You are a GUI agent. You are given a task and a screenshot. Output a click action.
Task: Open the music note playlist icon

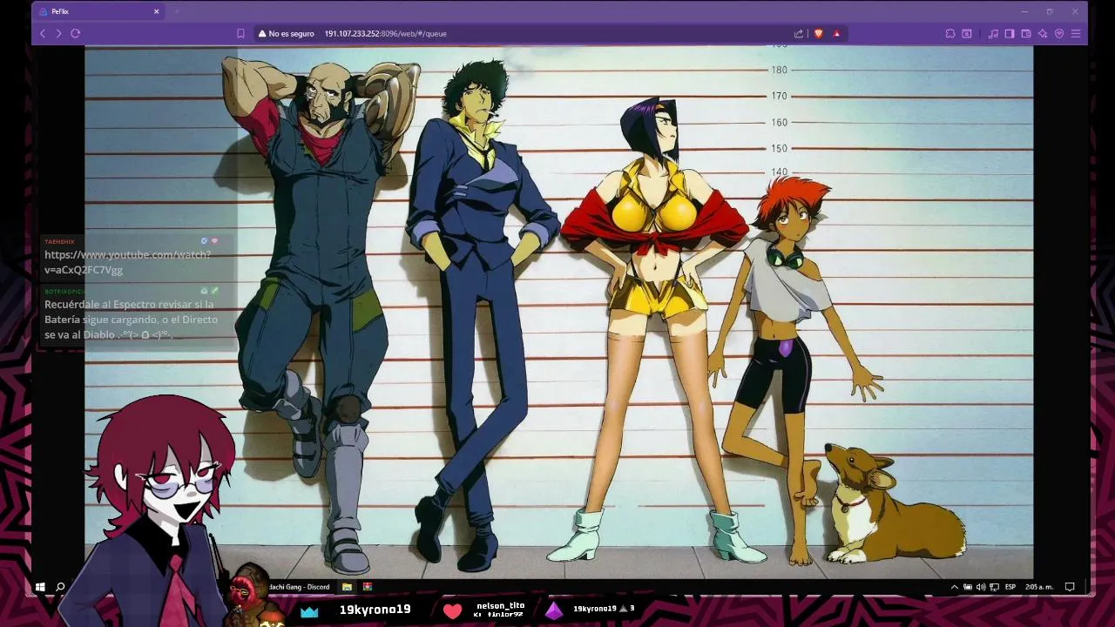[993, 33]
